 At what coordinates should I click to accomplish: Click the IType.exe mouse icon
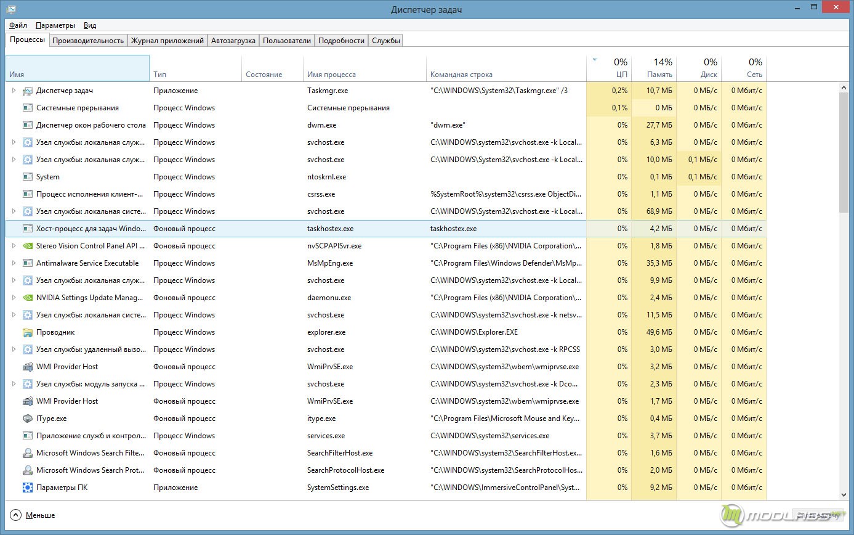click(28, 419)
